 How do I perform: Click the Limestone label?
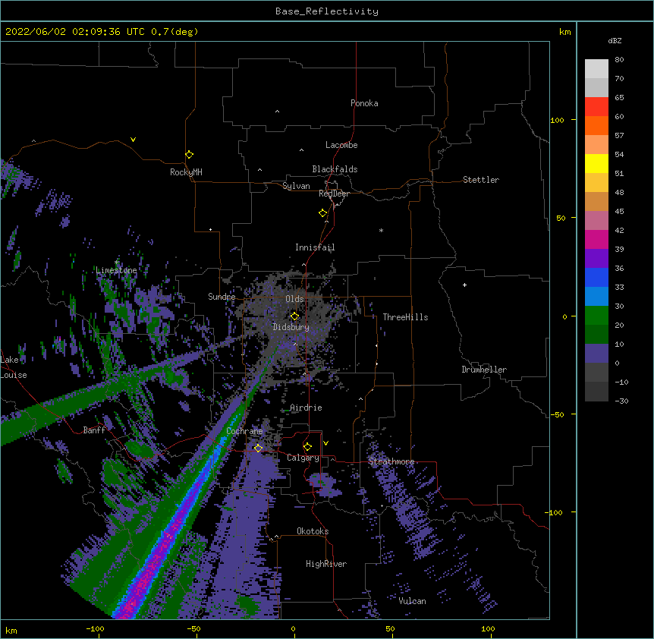pos(116,270)
